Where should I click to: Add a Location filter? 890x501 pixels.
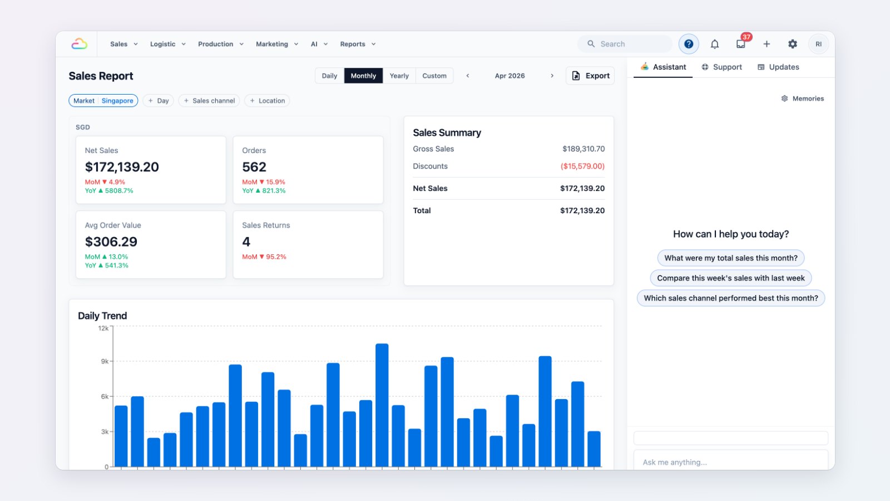point(267,101)
